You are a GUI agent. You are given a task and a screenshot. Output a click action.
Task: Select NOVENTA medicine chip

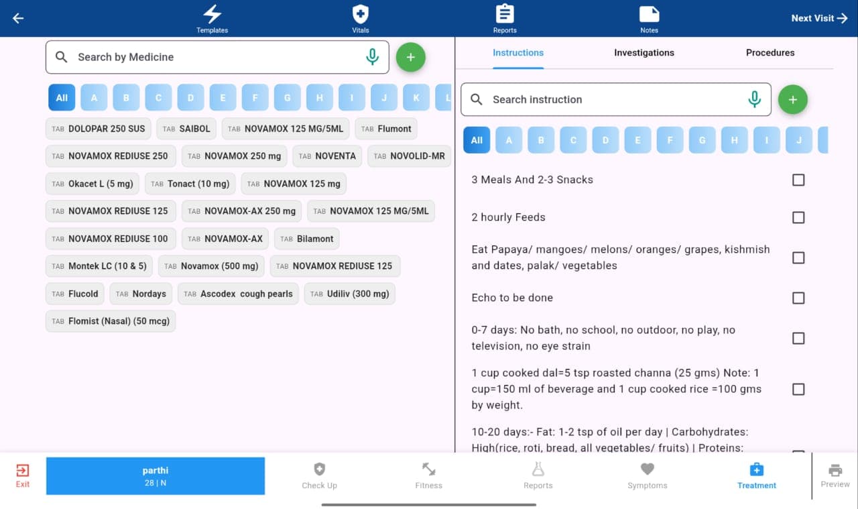tap(327, 156)
